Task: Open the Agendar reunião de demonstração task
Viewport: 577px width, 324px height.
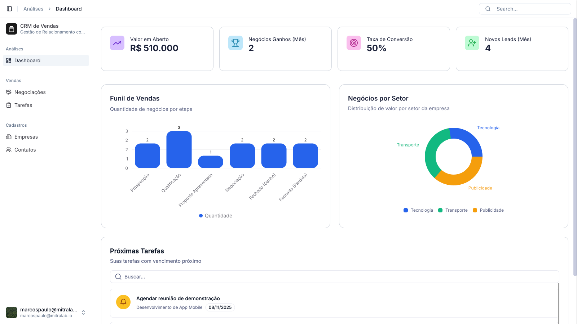Action: click(x=178, y=298)
